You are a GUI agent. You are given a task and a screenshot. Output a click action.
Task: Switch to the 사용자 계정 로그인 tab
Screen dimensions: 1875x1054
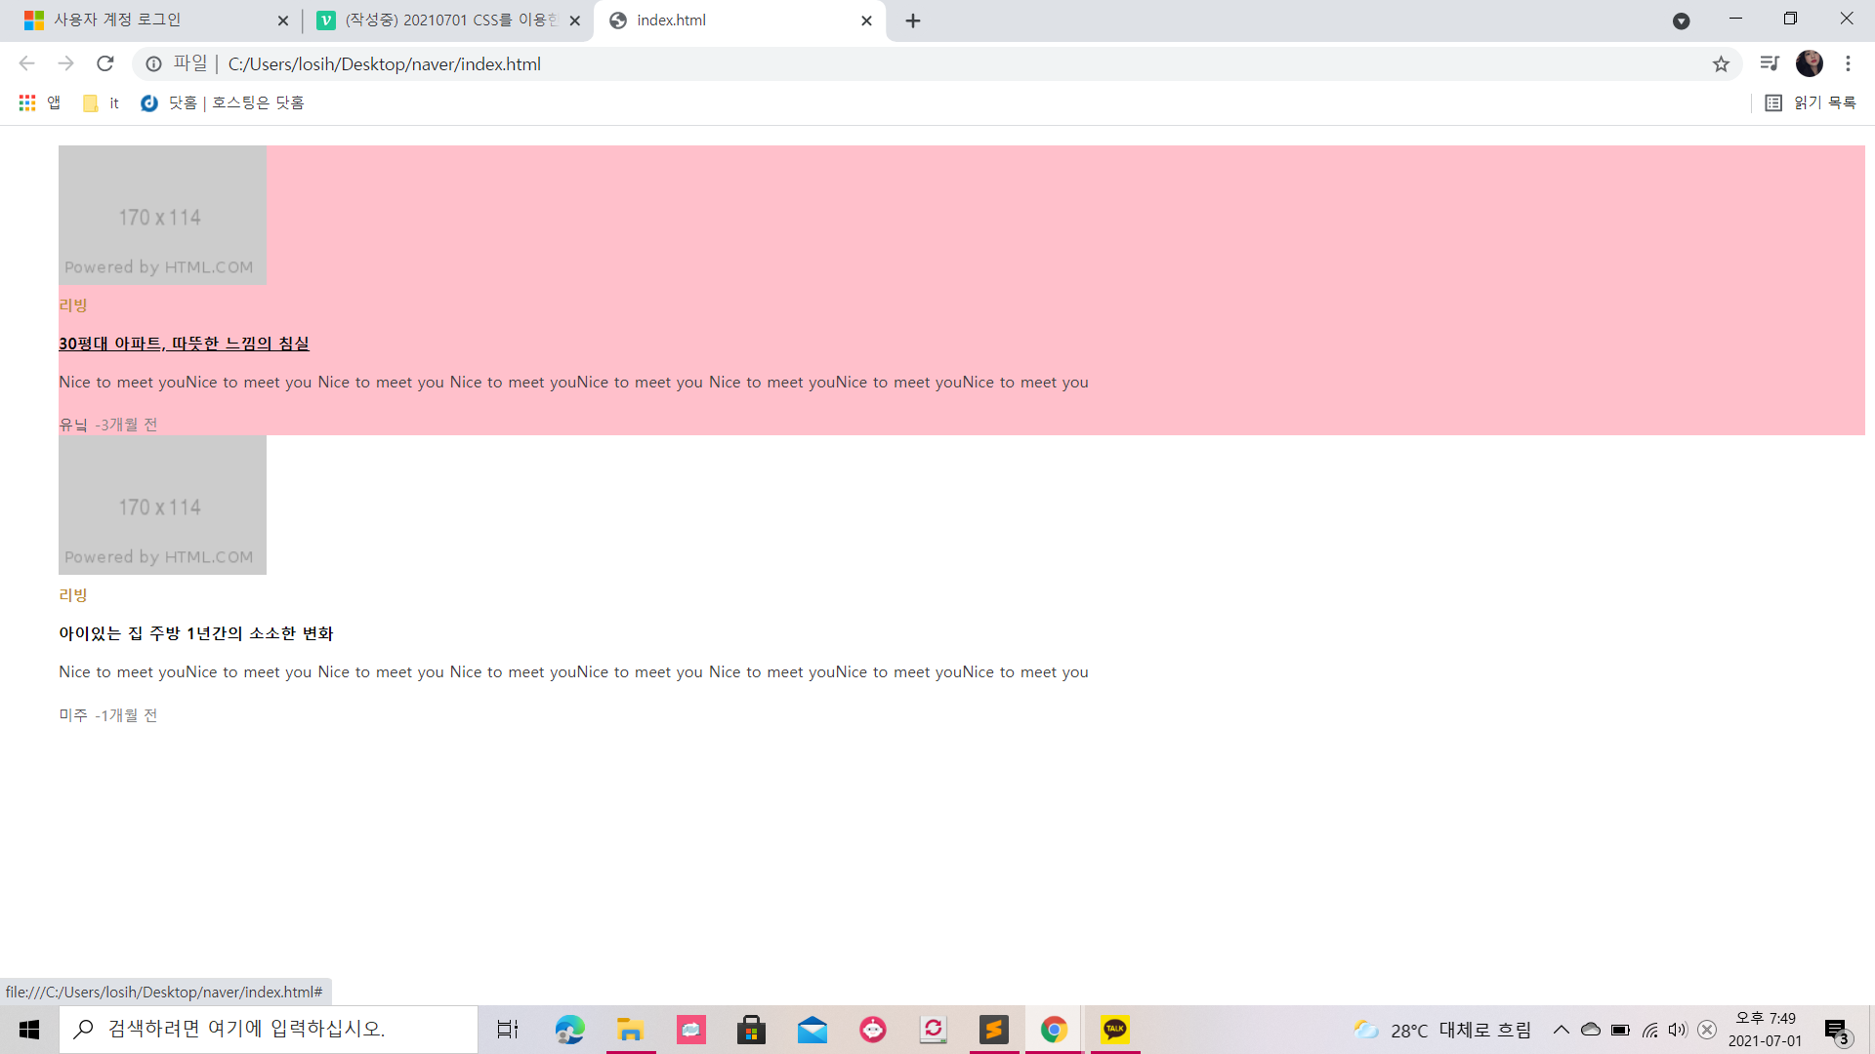[146, 20]
